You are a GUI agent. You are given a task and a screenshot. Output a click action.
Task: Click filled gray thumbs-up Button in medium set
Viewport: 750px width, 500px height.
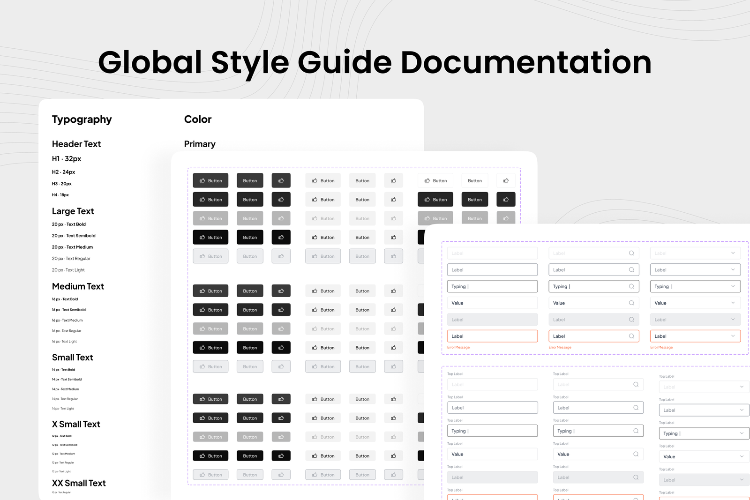point(210,328)
